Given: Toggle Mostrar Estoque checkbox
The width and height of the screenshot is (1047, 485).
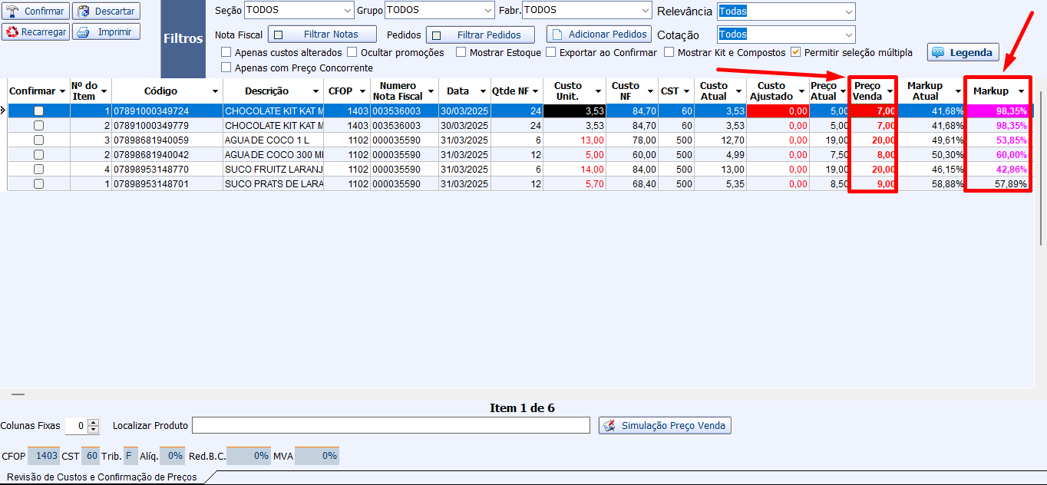Looking at the screenshot, I should pyautogui.click(x=461, y=53).
